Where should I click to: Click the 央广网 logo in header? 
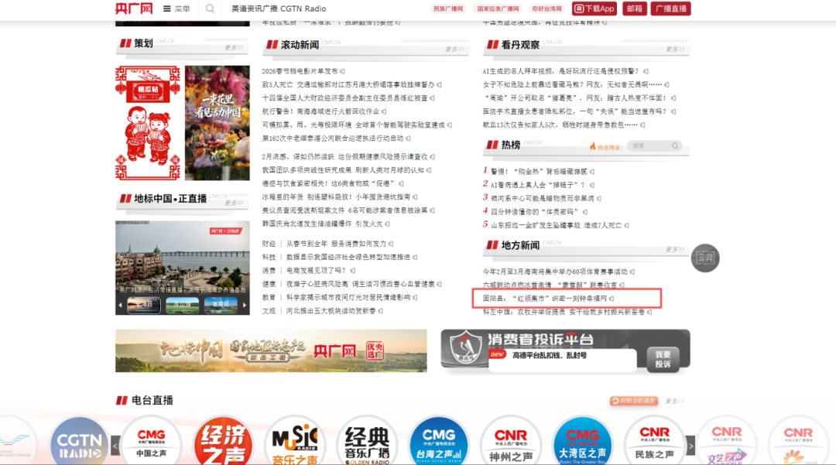click(x=133, y=9)
